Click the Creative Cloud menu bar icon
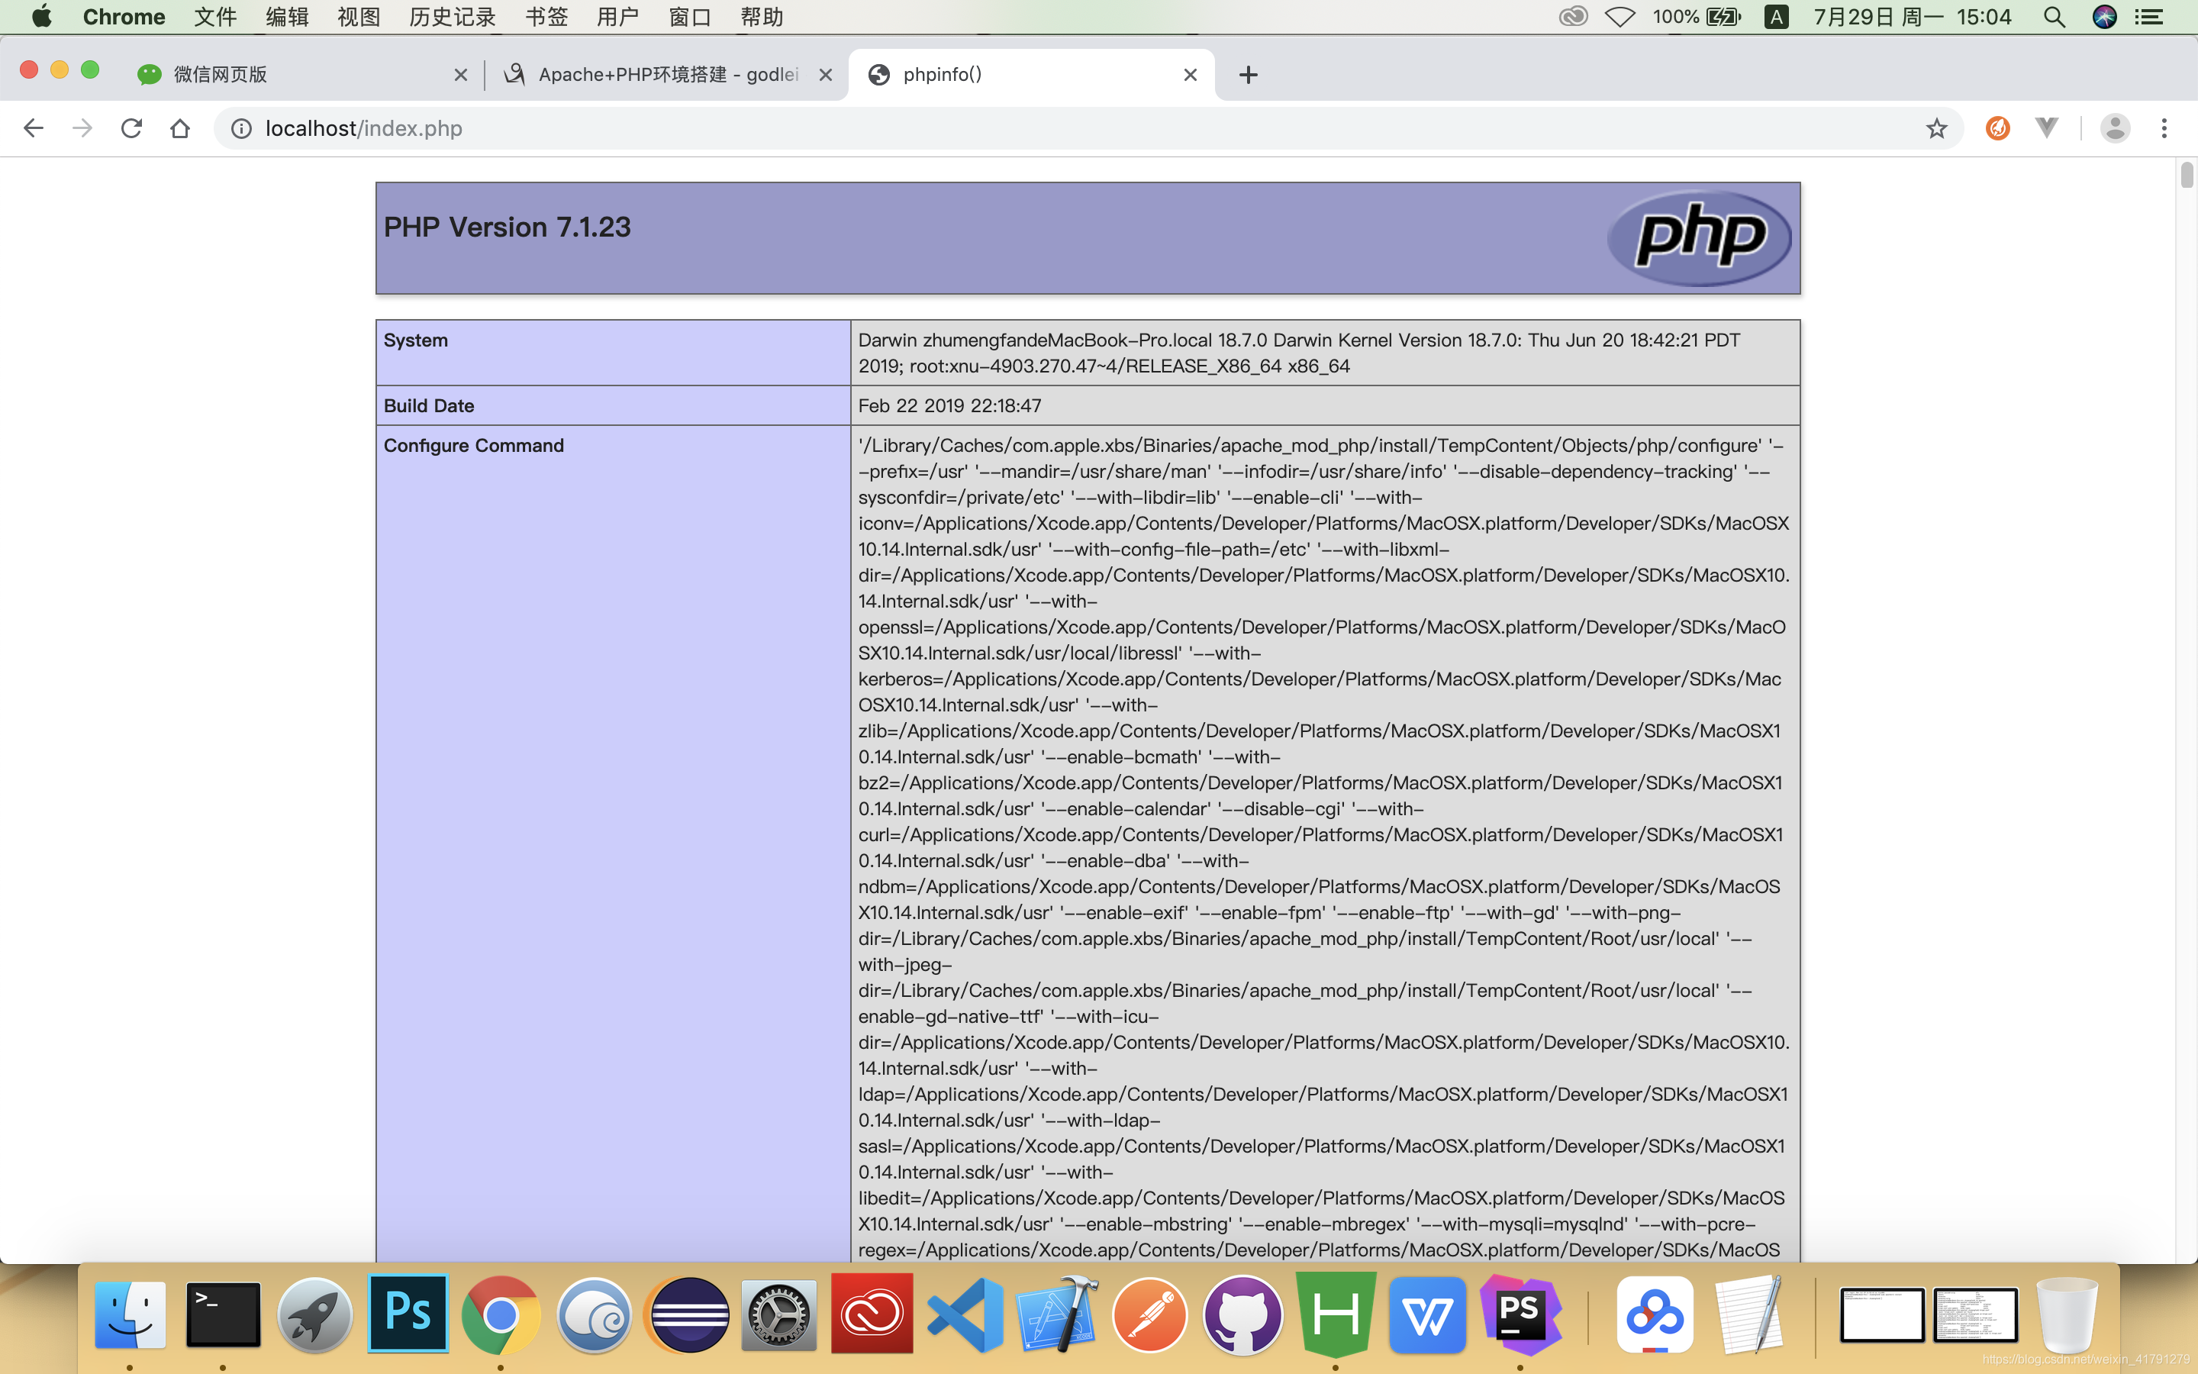This screenshot has width=2198, height=1374. pyautogui.click(x=1573, y=16)
